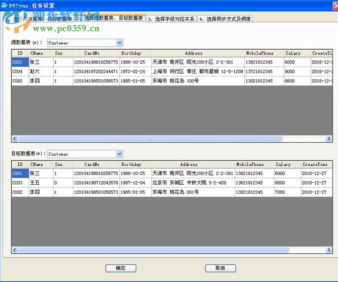Click source phone 13721812345

click(264, 71)
